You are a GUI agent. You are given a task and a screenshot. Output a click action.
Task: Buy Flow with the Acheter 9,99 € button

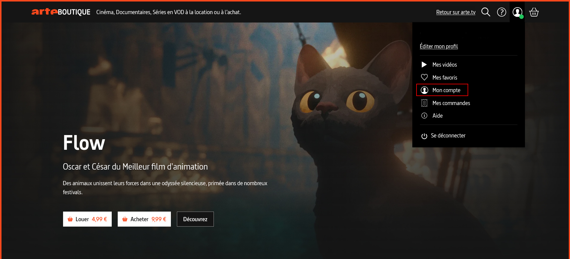pos(144,219)
